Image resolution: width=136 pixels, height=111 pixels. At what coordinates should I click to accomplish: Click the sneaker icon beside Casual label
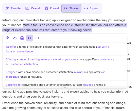[27, 8]
